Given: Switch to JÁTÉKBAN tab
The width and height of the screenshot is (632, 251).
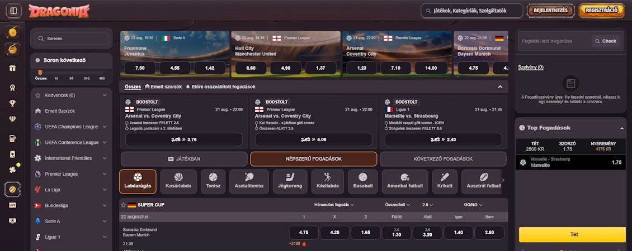Looking at the screenshot, I should (184, 159).
